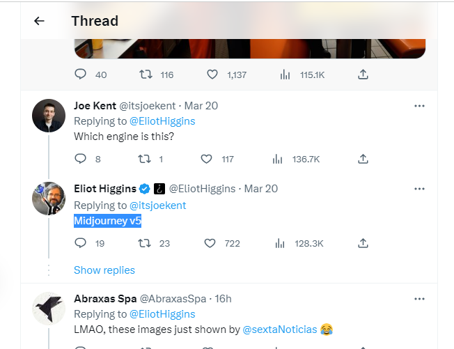This screenshot has width=454, height=349.
Task: Reply to Joe Kent's tweet
Action: (x=80, y=159)
